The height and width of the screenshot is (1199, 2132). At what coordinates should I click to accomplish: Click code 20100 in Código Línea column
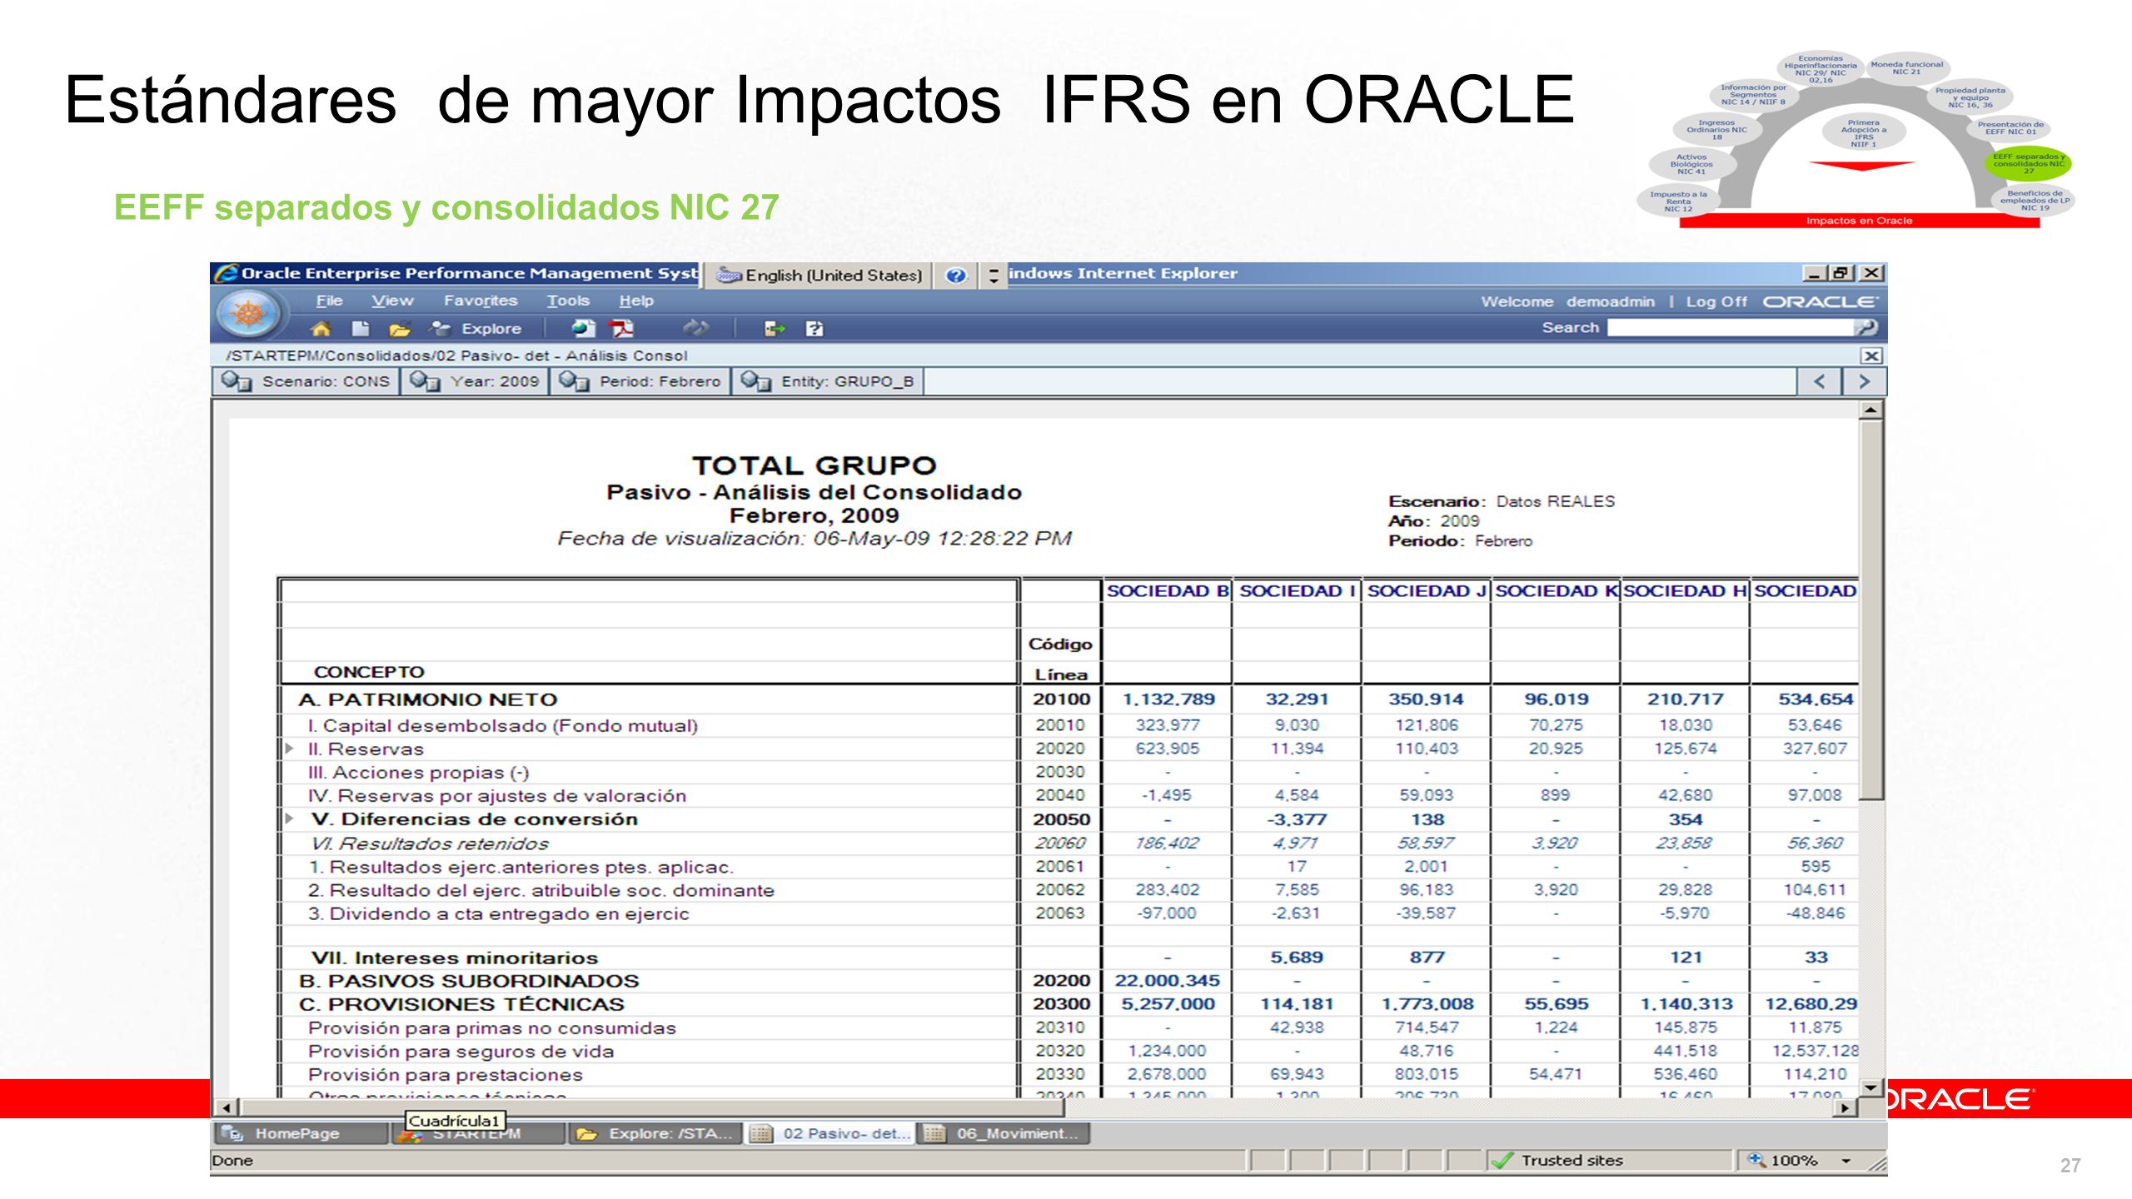click(x=1061, y=699)
